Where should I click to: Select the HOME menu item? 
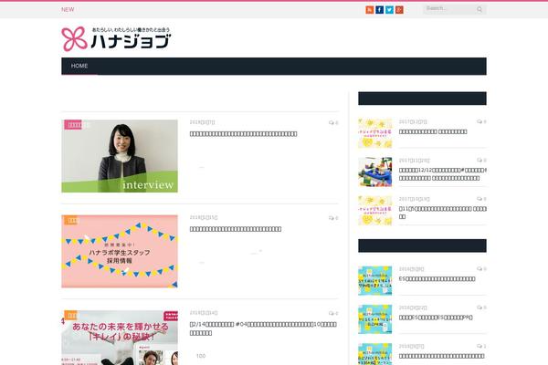point(79,66)
